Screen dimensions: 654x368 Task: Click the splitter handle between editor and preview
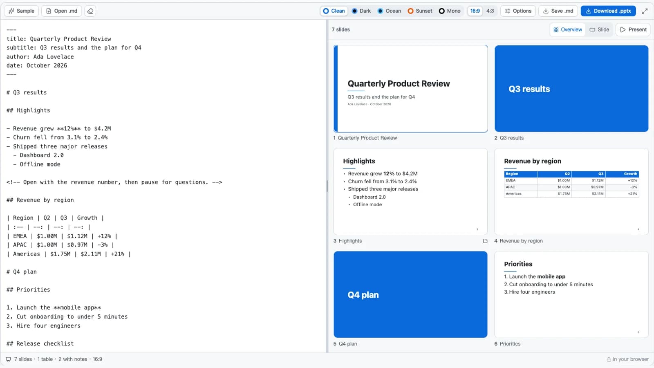pos(327,186)
